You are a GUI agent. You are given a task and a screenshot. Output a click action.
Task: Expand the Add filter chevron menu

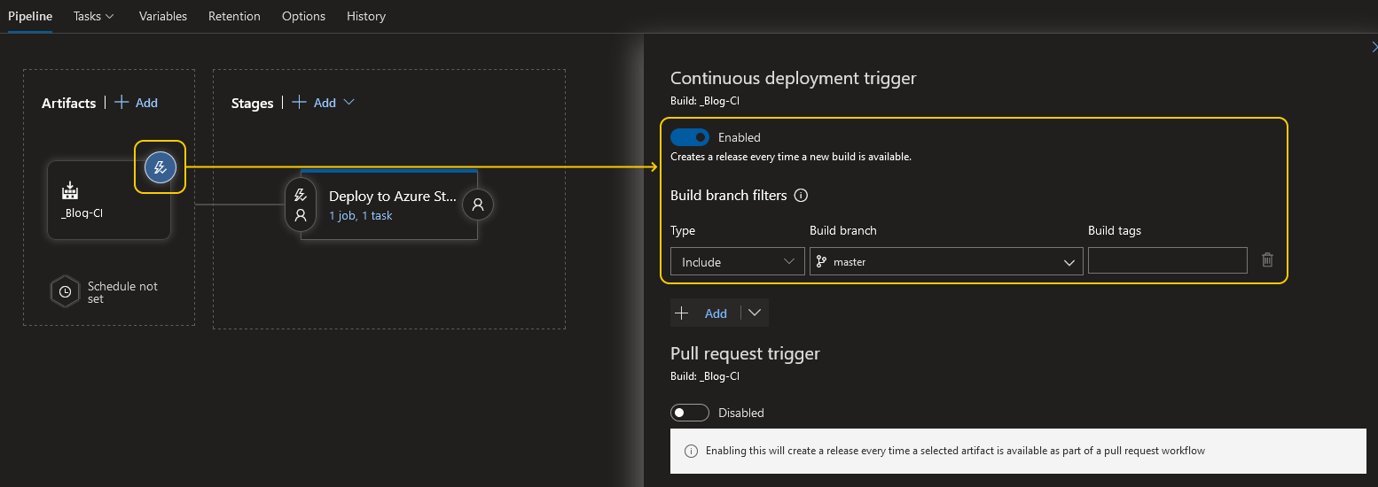755,313
